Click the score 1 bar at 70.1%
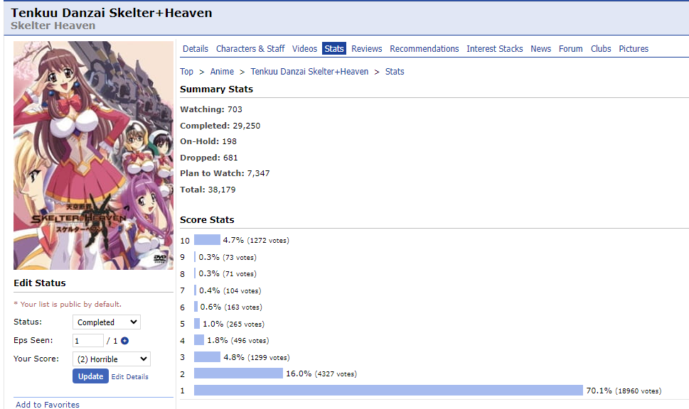Viewport: 689px width, 409px height. coord(388,390)
